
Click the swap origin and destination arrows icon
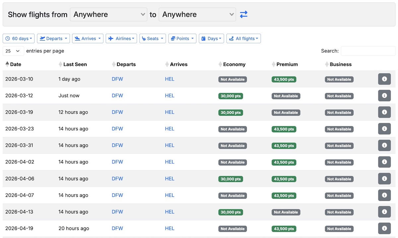pyautogui.click(x=244, y=15)
